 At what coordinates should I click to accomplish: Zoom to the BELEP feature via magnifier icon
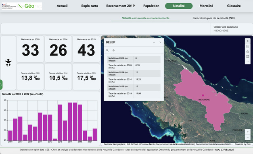point(107,50)
